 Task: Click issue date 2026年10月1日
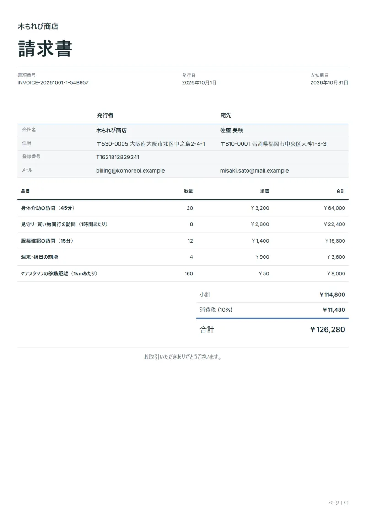pyautogui.click(x=199, y=82)
